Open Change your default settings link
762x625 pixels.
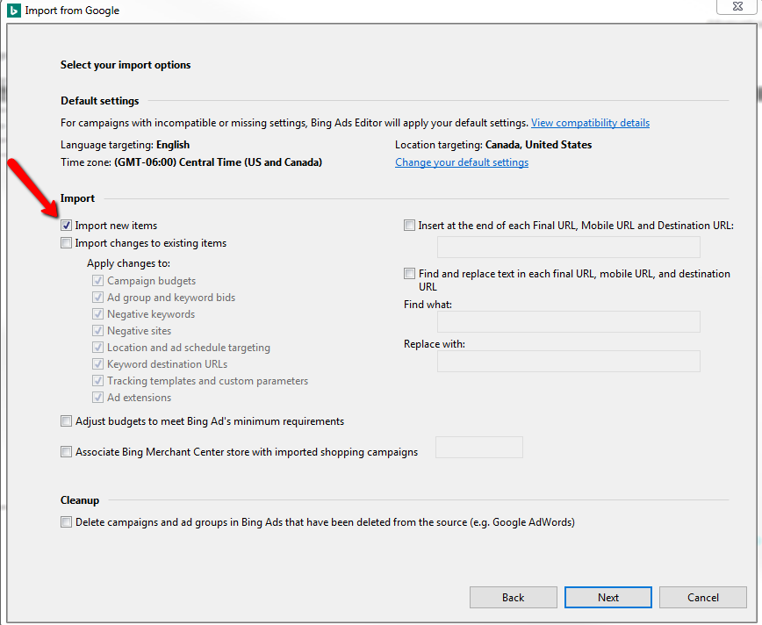[462, 162]
